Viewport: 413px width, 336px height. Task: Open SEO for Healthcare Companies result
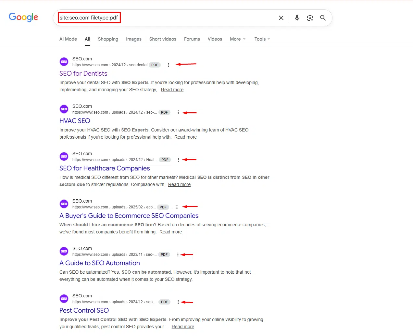pos(105,168)
